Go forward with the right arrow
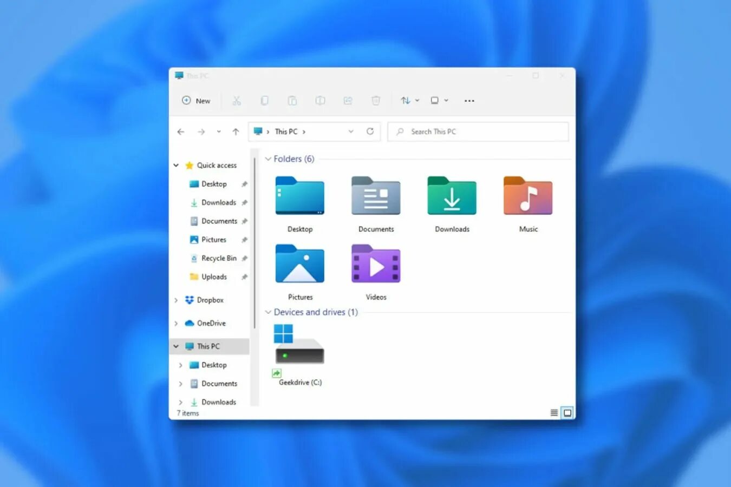Screen dimensions: 731x487 201,131
